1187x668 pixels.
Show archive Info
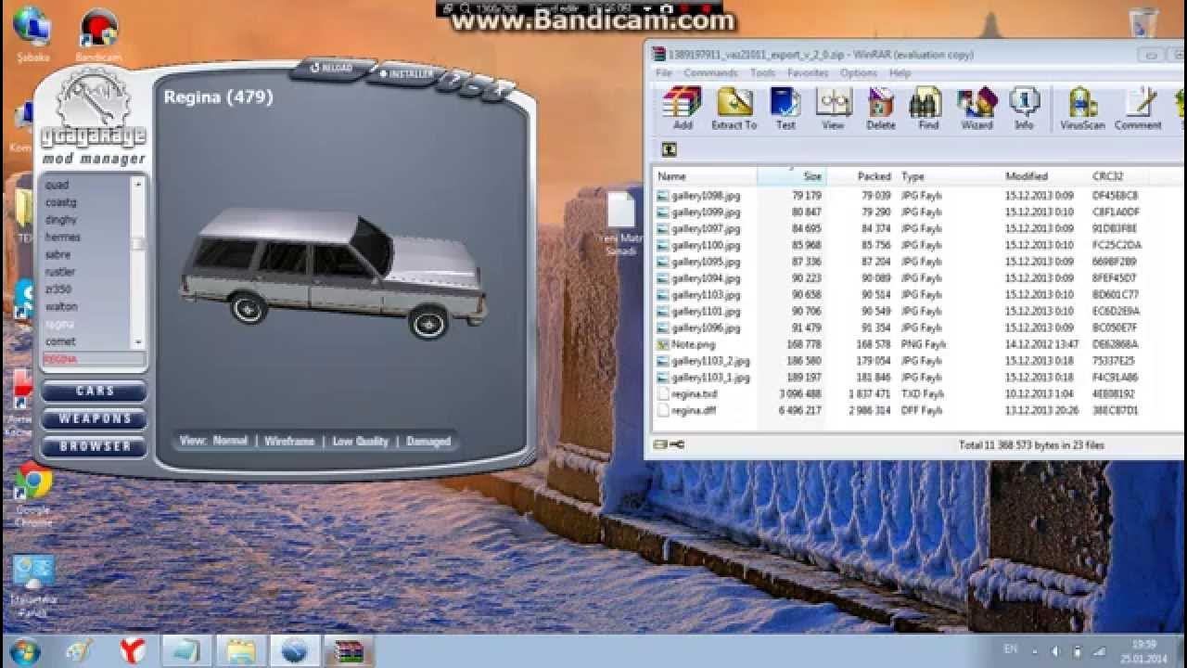1024,109
